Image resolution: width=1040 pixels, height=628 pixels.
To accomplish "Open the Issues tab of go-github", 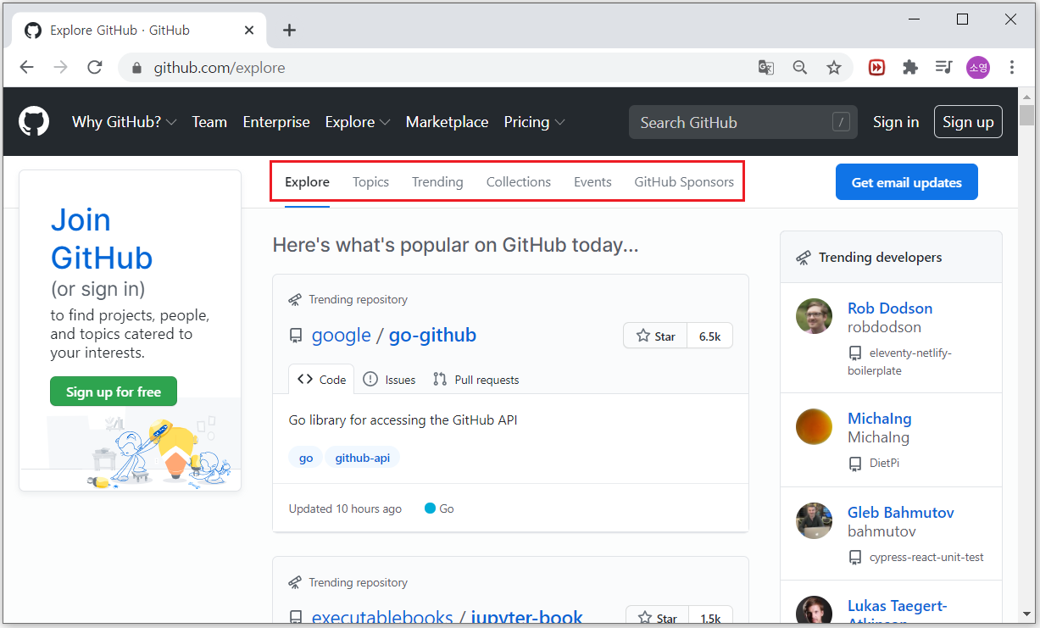I will pos(389,380).
